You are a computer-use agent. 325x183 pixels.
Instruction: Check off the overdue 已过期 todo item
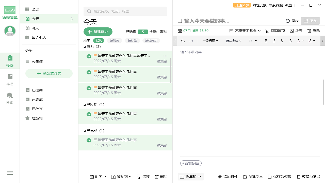(x=89, y=114)
